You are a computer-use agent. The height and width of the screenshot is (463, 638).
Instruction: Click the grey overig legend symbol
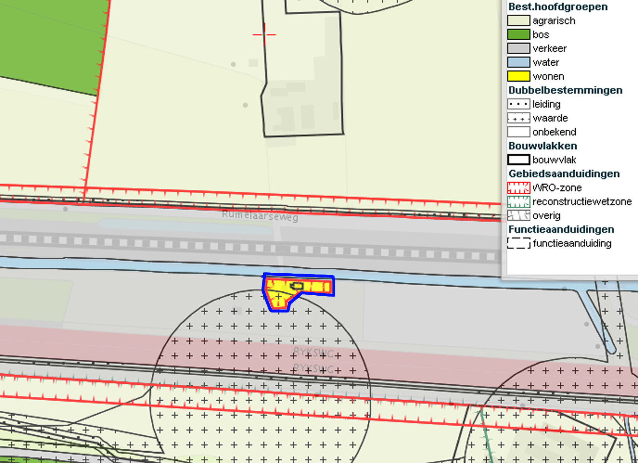coord(518,215)
